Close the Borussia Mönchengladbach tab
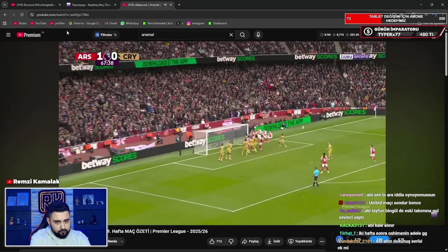448x252 pixels. [x=59, y=5]
